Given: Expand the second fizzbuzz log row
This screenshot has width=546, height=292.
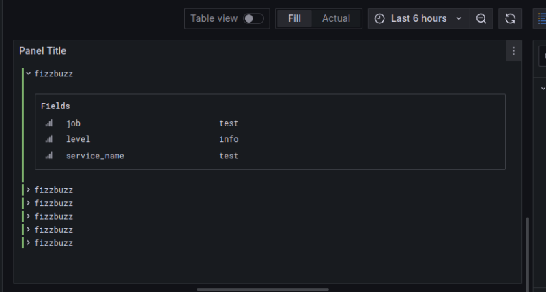Looking at the screenshot, I should 29,190.
